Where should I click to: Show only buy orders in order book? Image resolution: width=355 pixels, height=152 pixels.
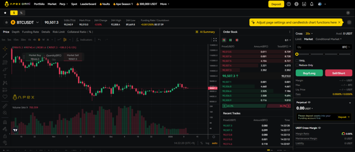pos(231,40)
